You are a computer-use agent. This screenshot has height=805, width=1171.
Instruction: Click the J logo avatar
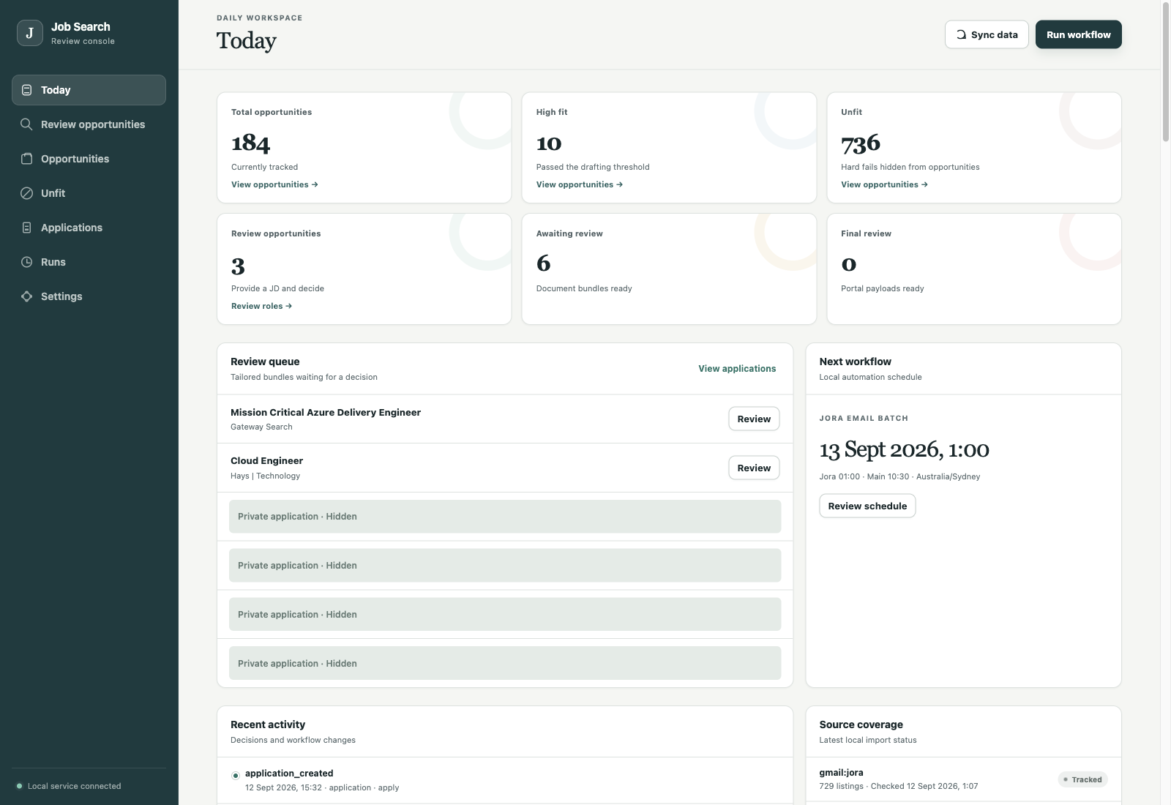coord(30,33)
